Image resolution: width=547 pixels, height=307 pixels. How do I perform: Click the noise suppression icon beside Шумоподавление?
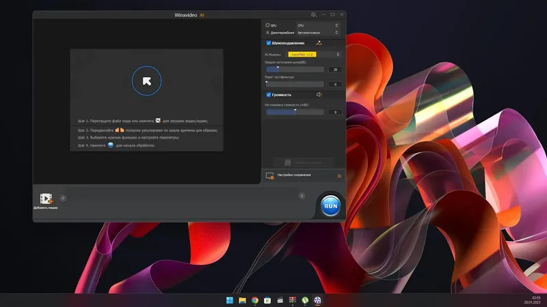coord(319,43)
